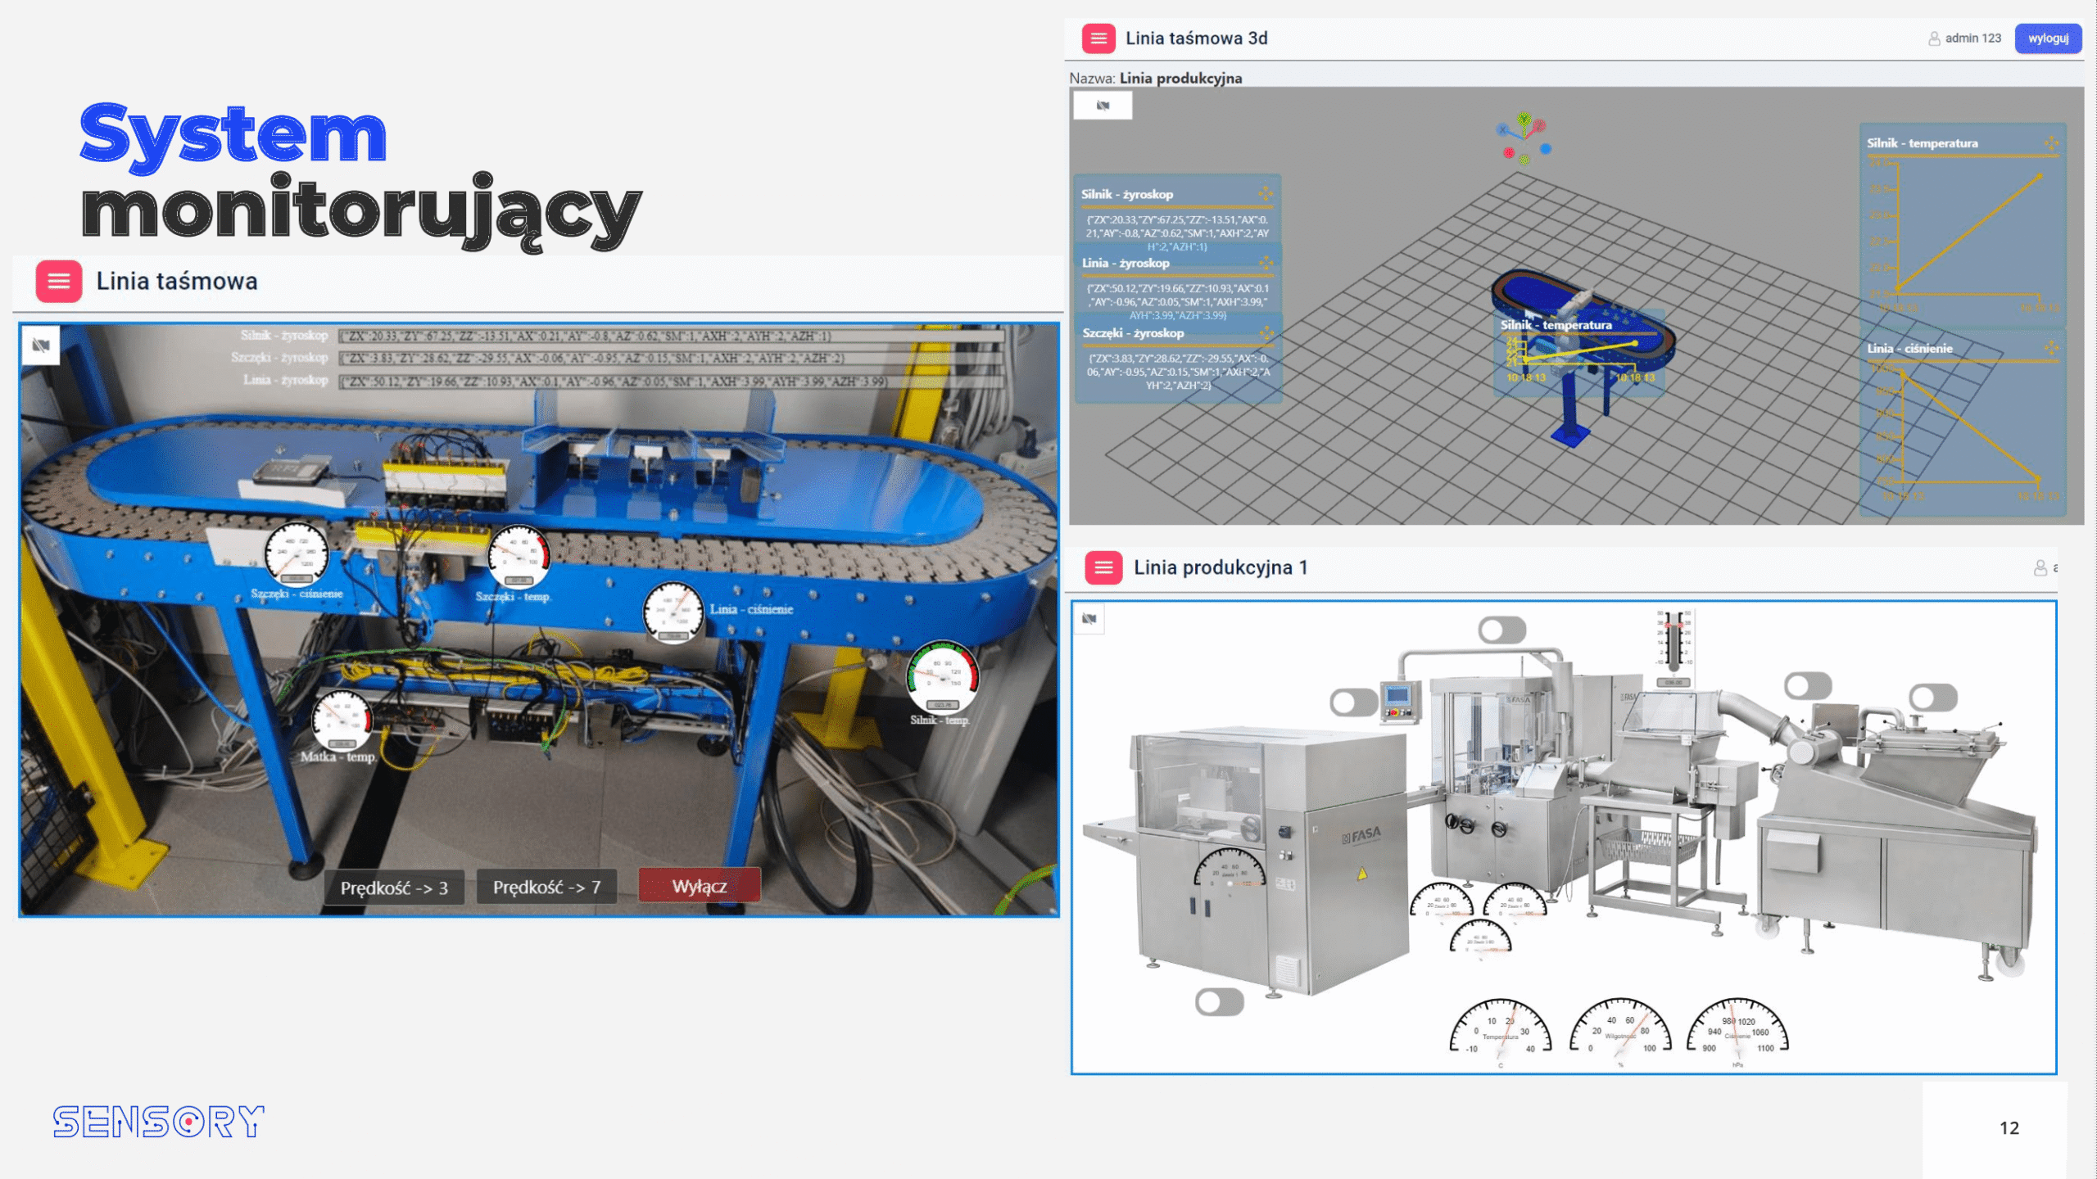
Task: Click camera-off icon in the 3D view
Action: pos(1103,106)
